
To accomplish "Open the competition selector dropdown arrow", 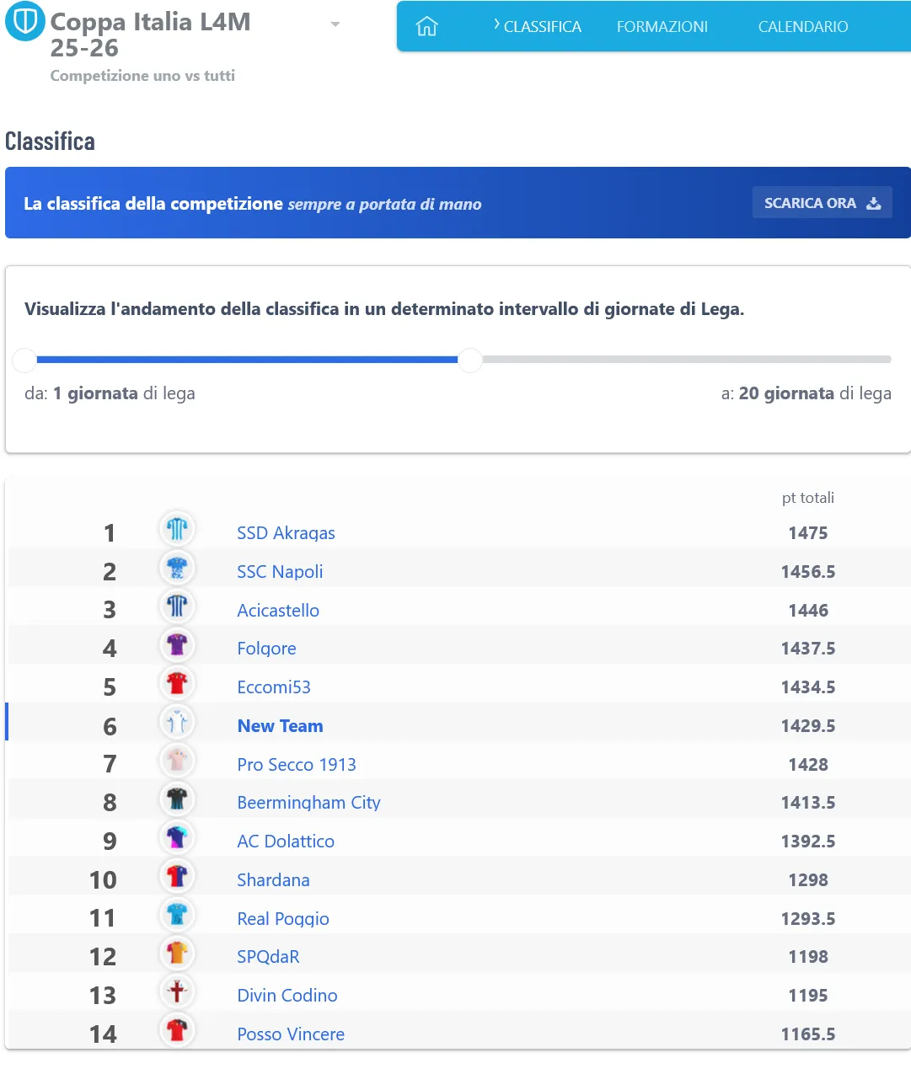I will (x=335, y=24).
